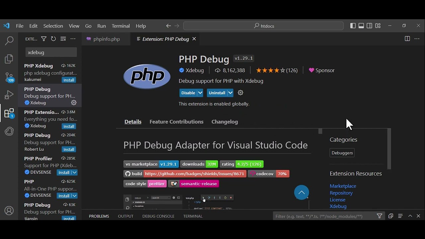Switch to Changelog tab
This screenshot has width=425, height=239.
point(225,122)
